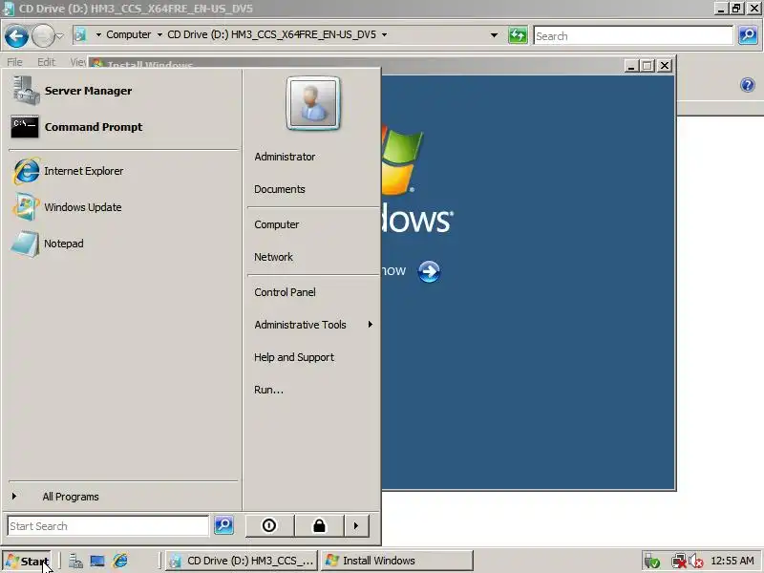Expand CD Drive breadcrumb dropdown arrow
Screen dimensions: 764x573
[385, 35]
